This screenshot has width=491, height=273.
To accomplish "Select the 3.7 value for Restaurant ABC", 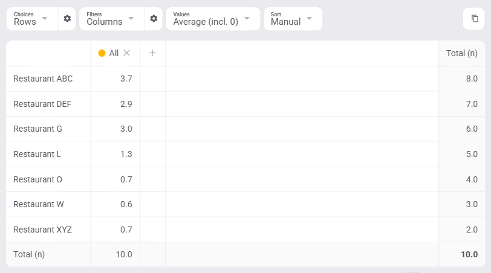I will point(126,79).
